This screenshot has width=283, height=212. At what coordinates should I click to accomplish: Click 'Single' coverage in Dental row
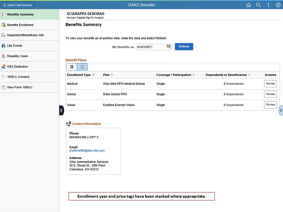pyautogui.click(x=161, y=94)
